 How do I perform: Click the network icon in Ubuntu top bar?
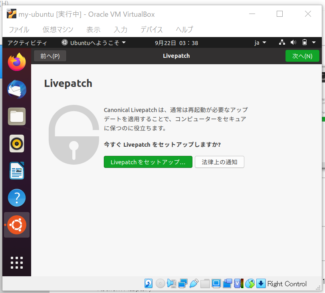click(x=282, y=42)
